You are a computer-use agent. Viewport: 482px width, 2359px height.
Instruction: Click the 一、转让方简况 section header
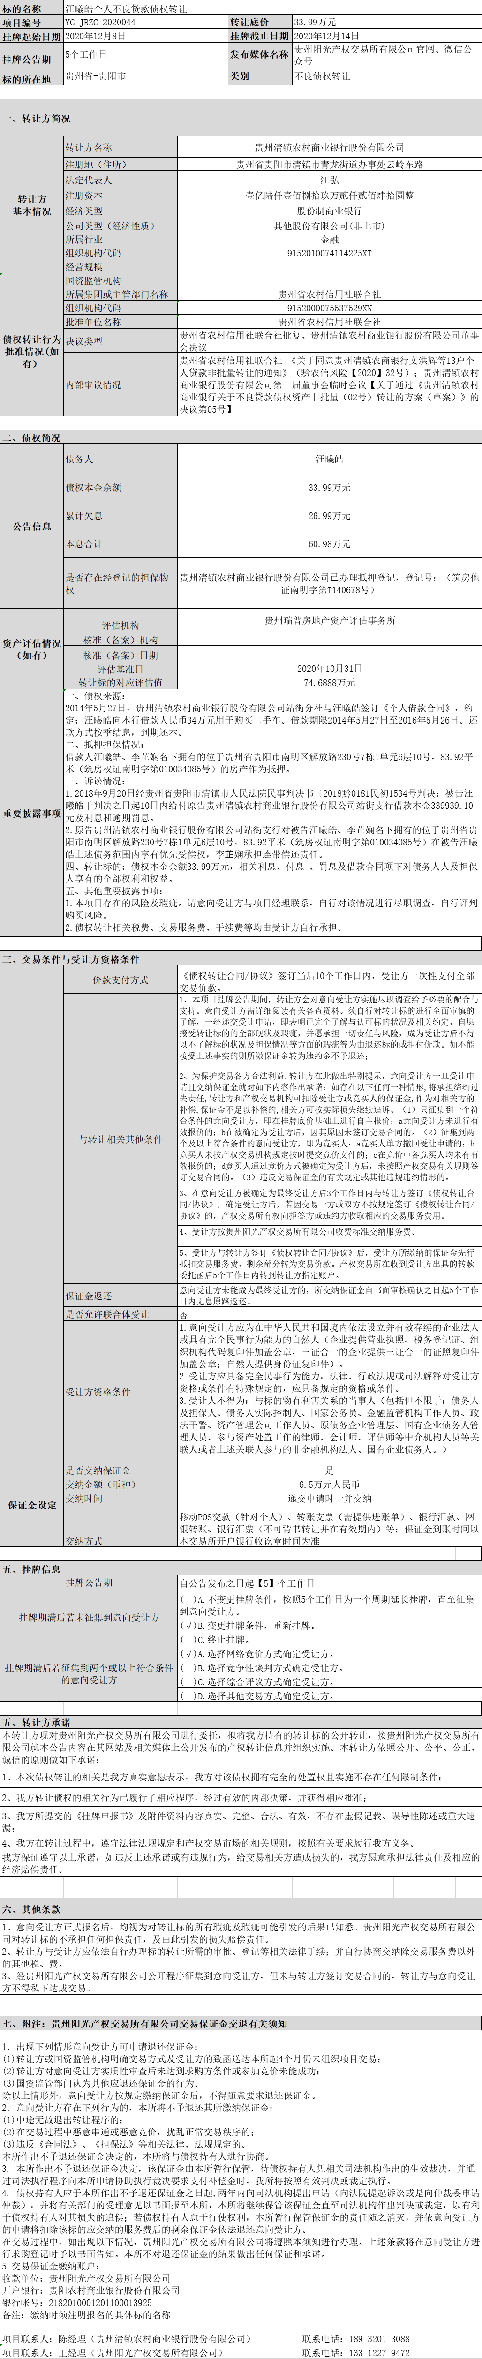click(37, 119)
